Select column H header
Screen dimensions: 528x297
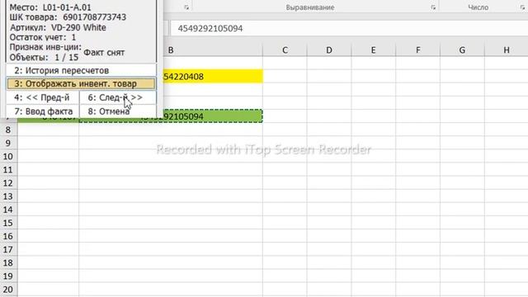tap(506, 50)
